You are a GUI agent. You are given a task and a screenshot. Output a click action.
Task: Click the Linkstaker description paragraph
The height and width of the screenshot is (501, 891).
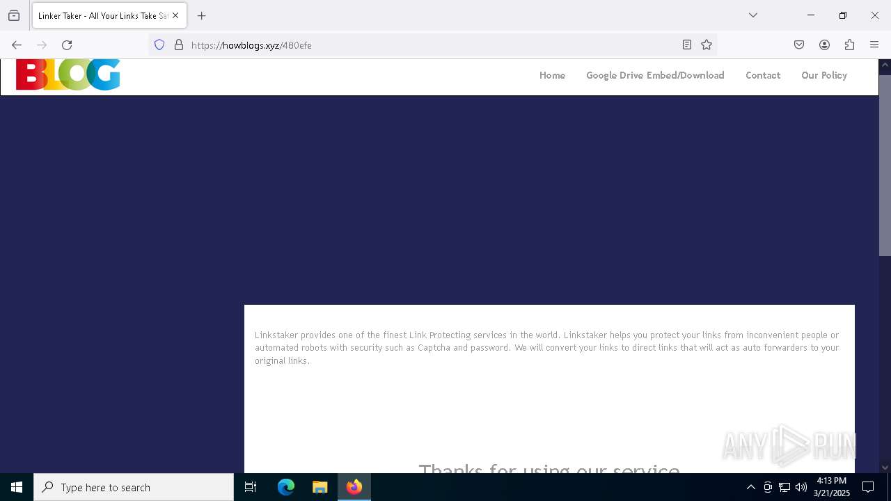pyautogui.click(x=547, y=348)
